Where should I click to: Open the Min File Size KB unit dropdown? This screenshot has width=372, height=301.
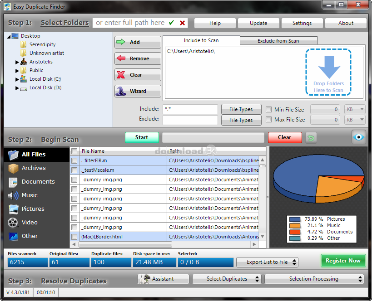pos(355,109)
